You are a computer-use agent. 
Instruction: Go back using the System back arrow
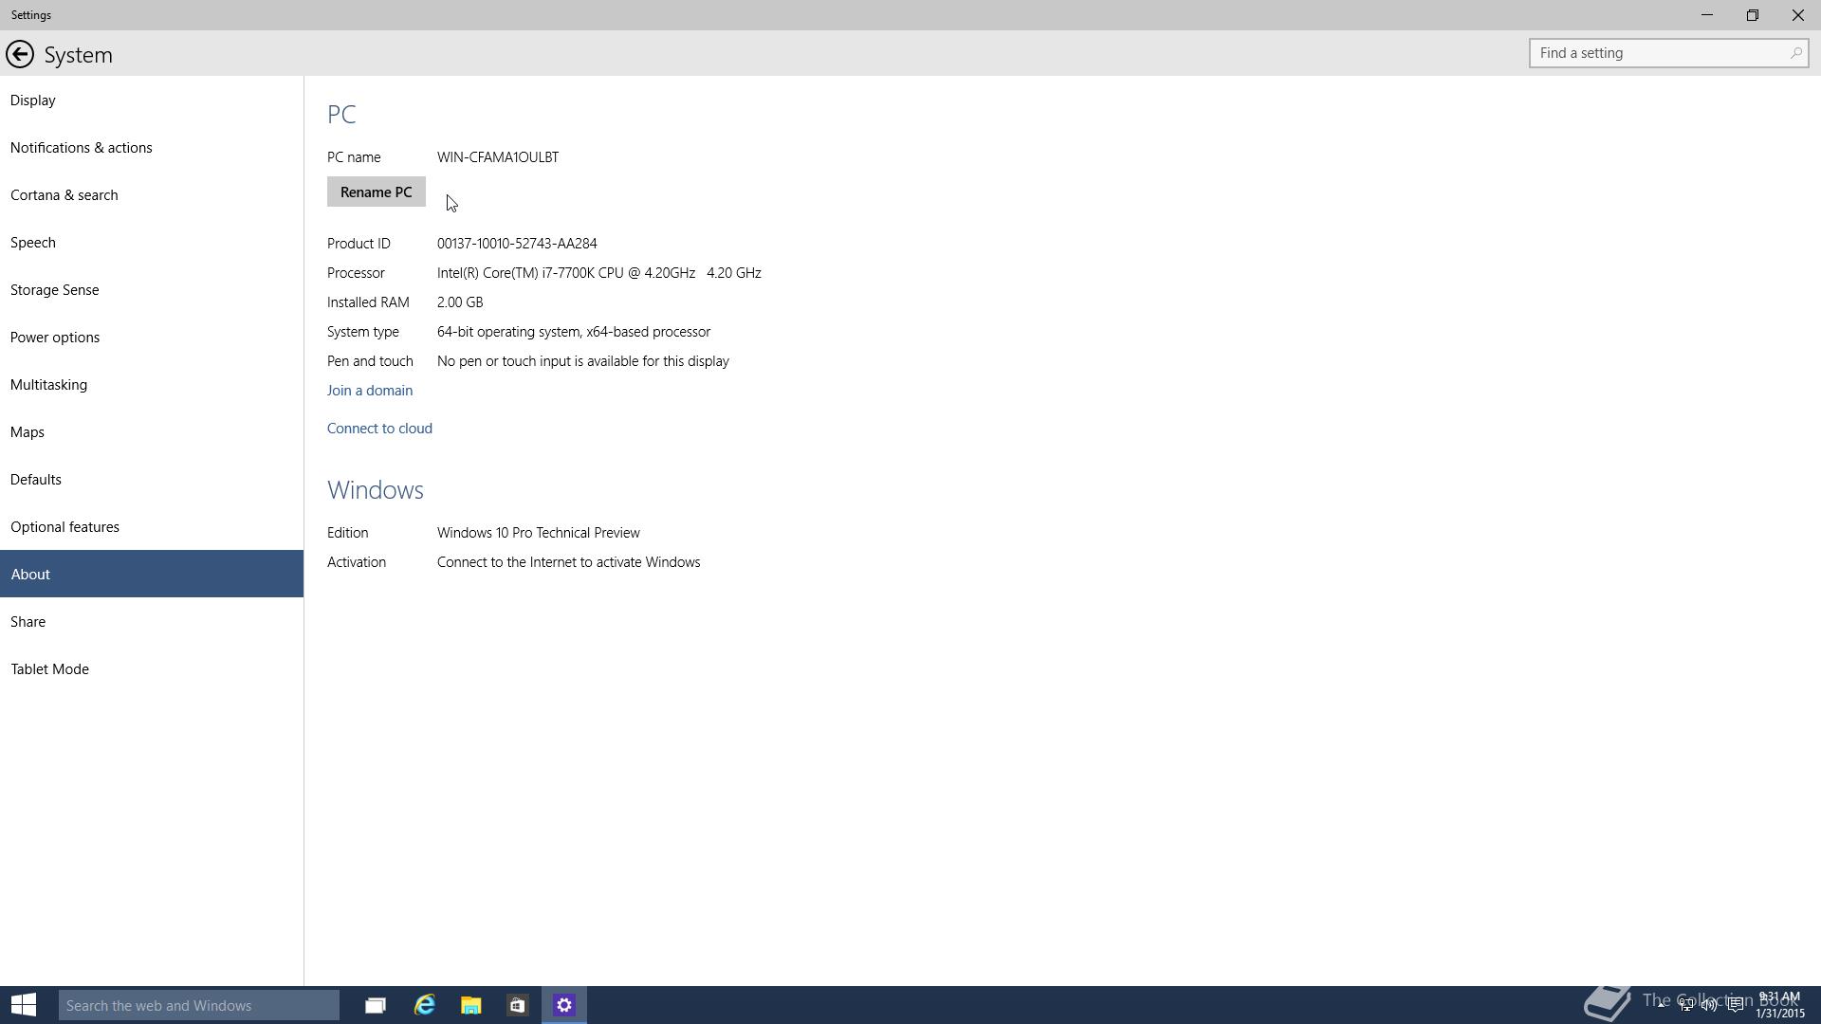pyautogui.click(x=20, y=54)
